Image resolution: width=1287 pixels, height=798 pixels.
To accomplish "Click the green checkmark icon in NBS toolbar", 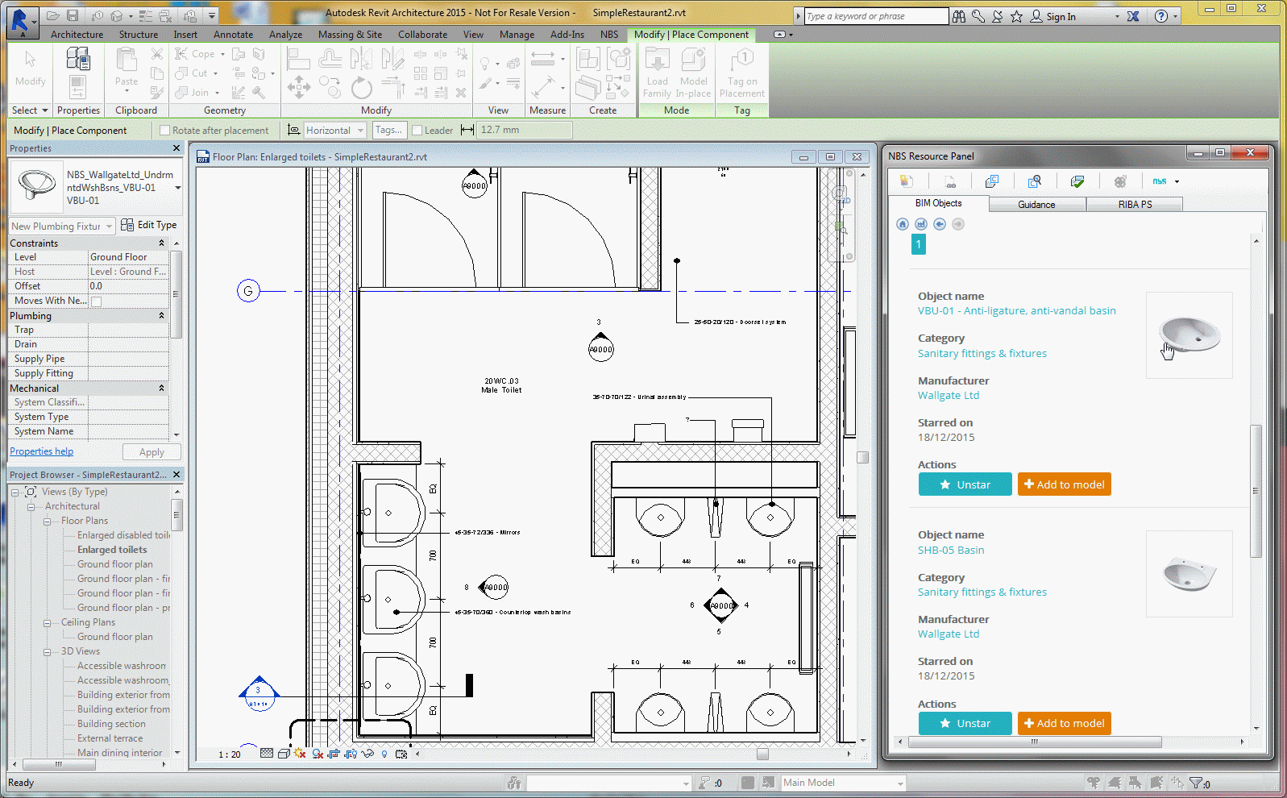I will click(x=1077, y=181).
